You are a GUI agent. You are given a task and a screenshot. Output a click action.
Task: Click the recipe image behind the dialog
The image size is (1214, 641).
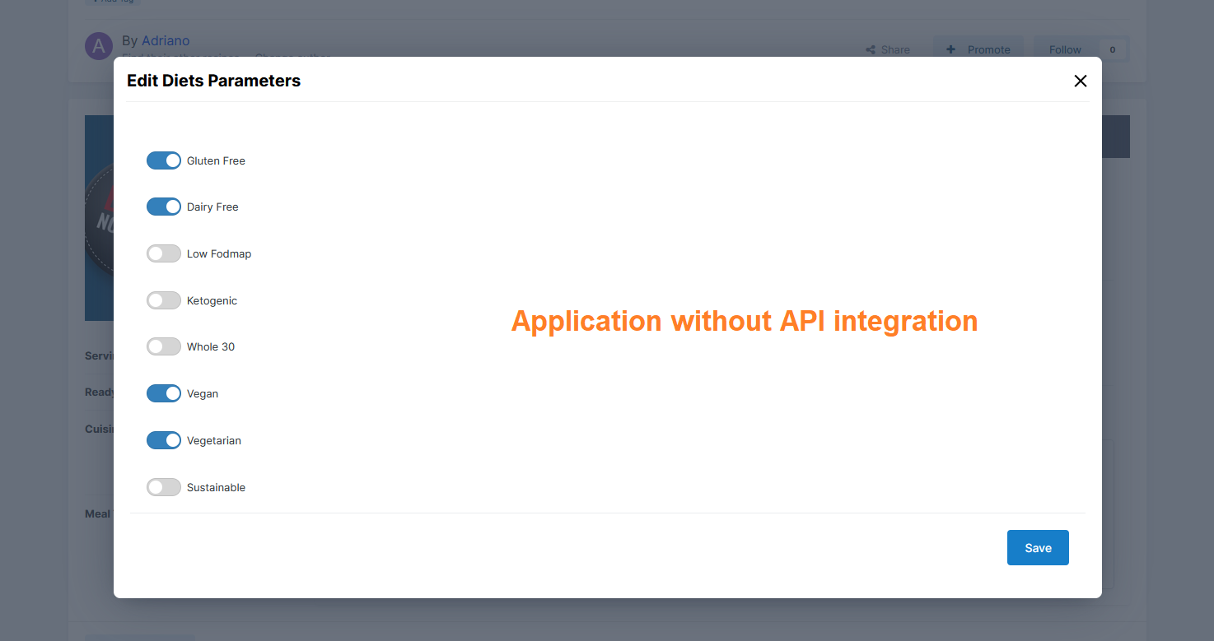99,218
